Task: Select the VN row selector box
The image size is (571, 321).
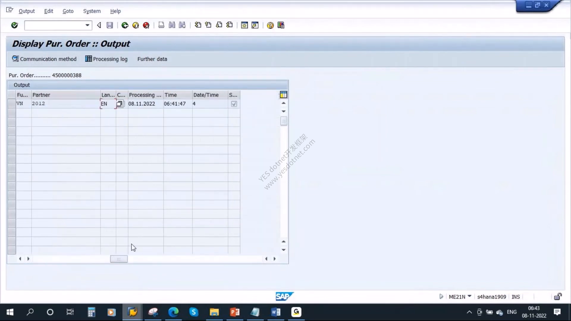Action: click(12, 104)
